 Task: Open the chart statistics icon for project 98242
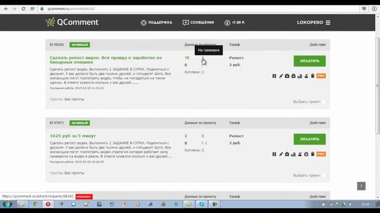tap(300, 76)
